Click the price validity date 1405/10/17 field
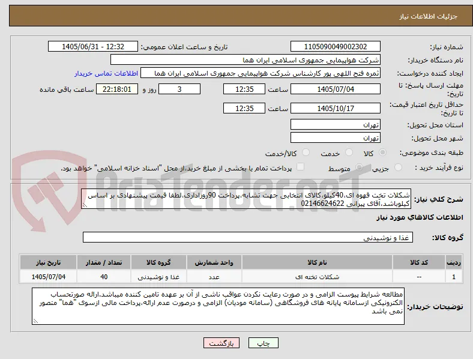Screen dimensions: 473x359 point(336,108)
